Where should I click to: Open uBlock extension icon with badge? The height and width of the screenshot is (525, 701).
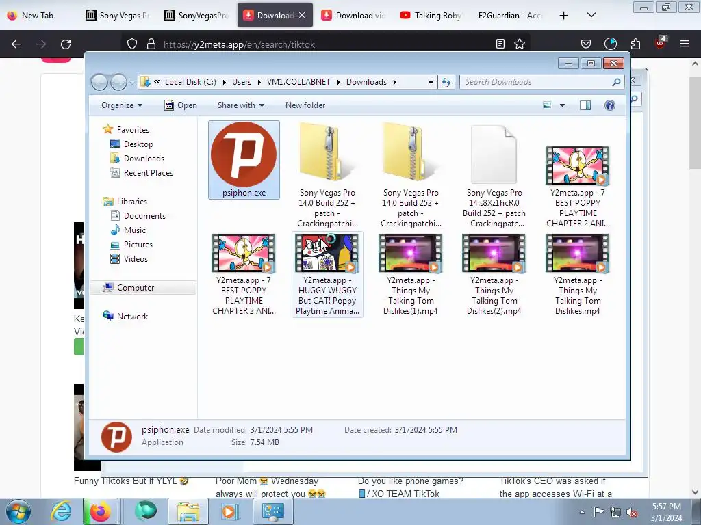[x=661, y=43]
